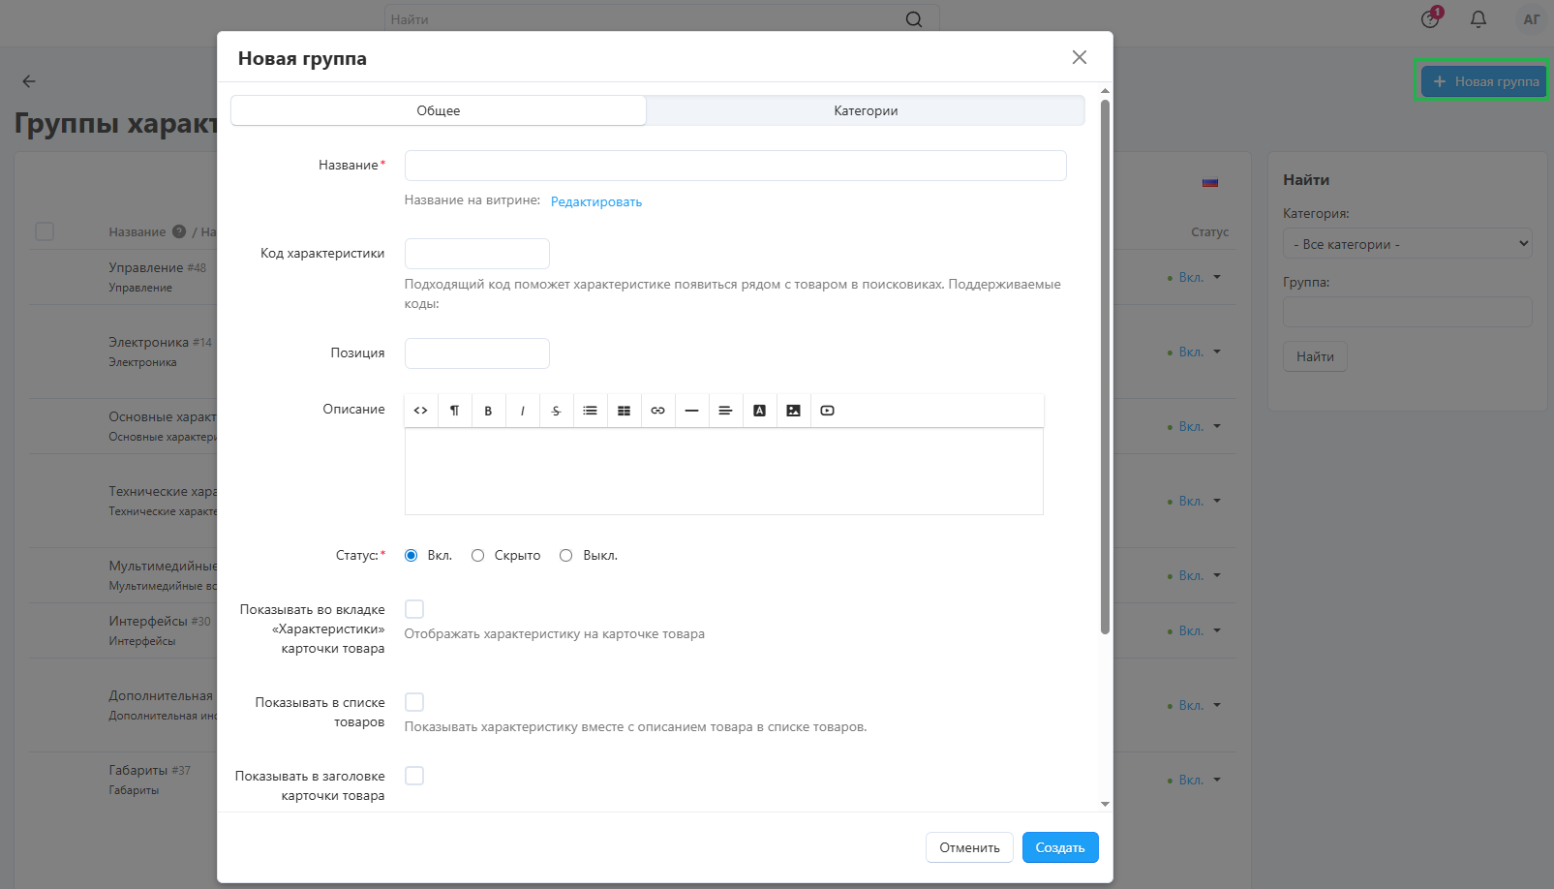
Task: Open notifications bell icon
Action: (1478, 19)
